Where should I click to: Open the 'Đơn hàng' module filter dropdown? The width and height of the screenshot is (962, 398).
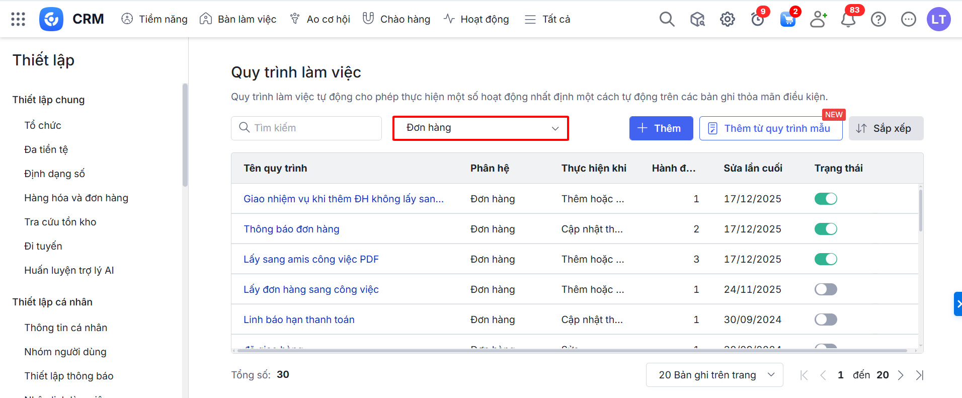point(480,128)
